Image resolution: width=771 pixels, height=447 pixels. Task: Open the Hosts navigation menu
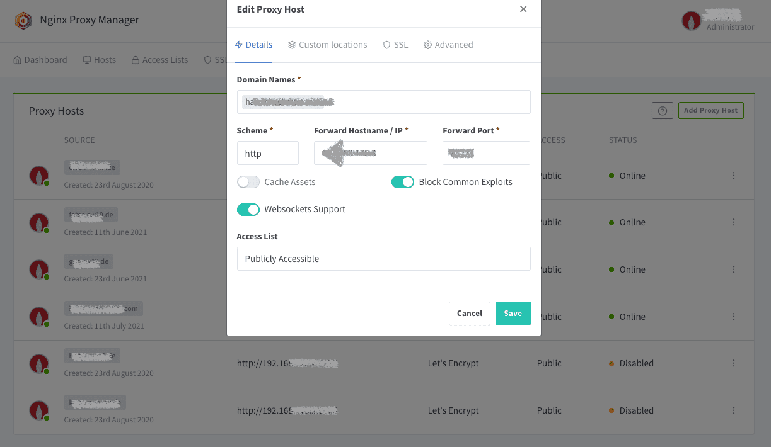point(100,60)
